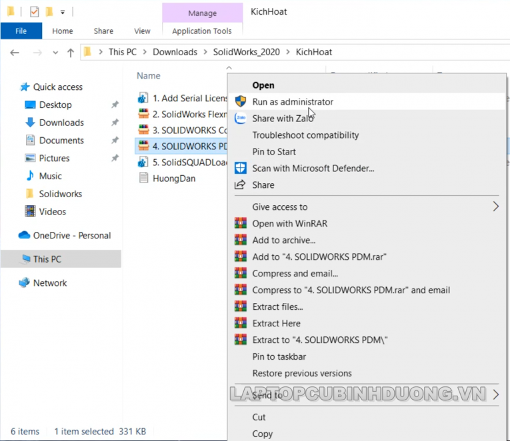
Task: Select Extract to "4. SOLIDWORKS PDM\"
Action: [320, 340]
